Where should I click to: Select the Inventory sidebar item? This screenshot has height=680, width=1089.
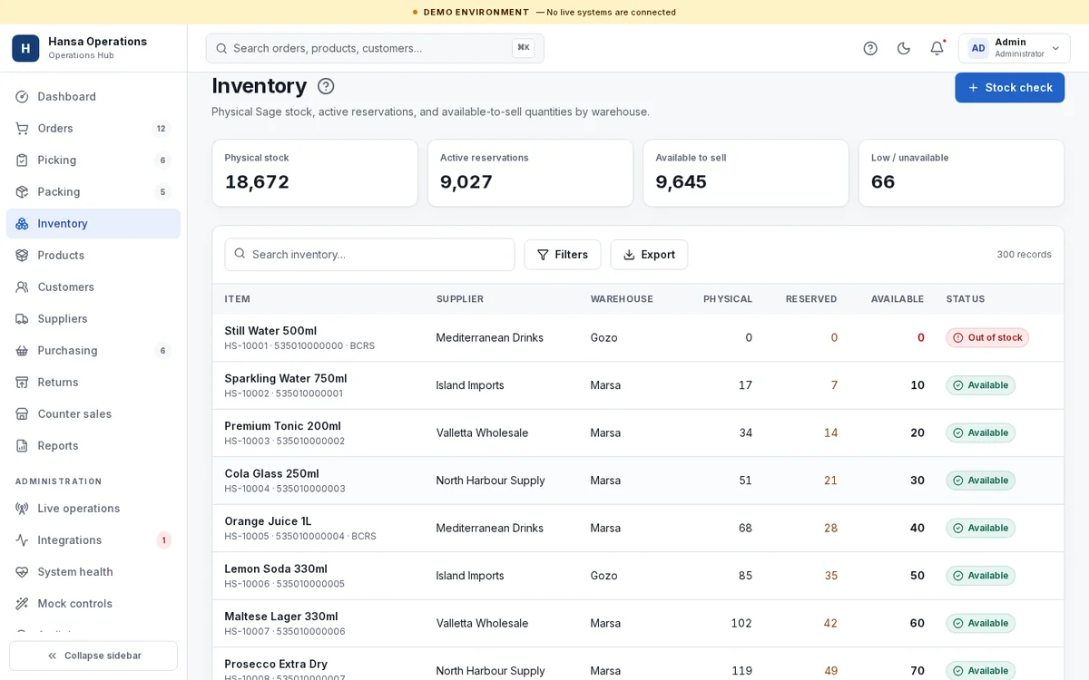pos(93,223)
